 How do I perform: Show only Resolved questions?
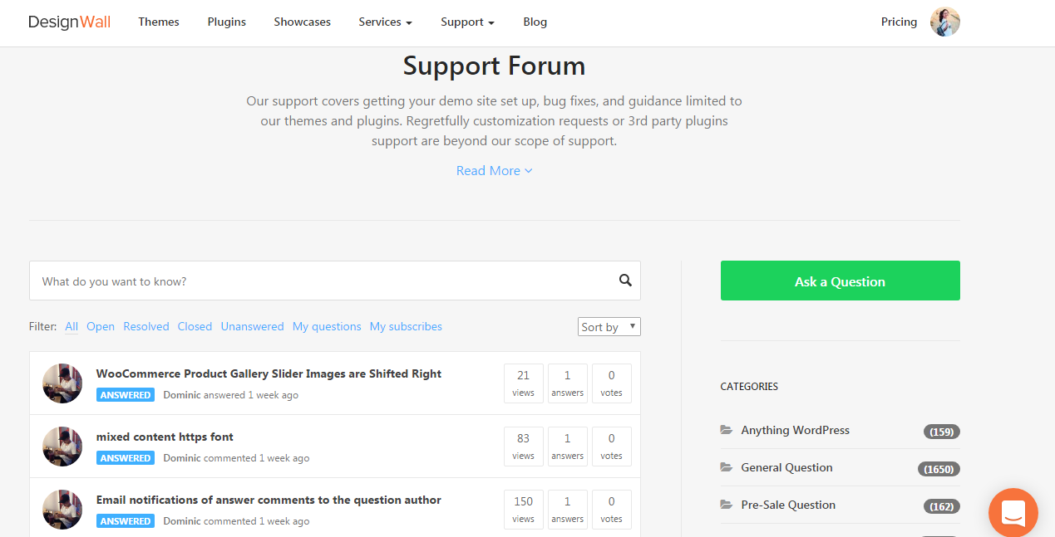[146, 327]
